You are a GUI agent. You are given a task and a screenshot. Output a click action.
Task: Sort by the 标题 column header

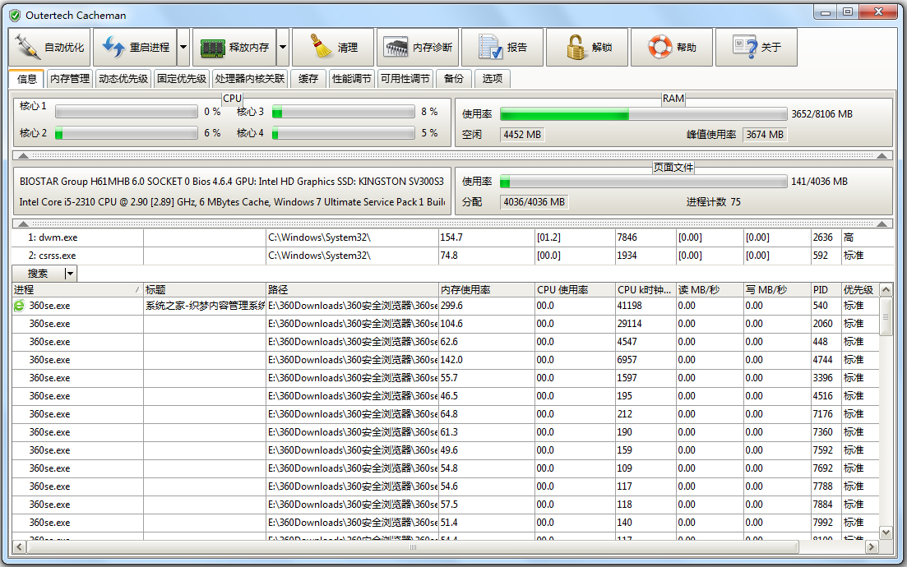204,289
